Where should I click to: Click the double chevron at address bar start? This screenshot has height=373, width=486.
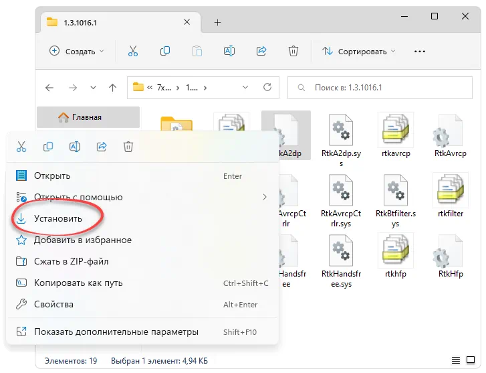[x=150, y=88]
